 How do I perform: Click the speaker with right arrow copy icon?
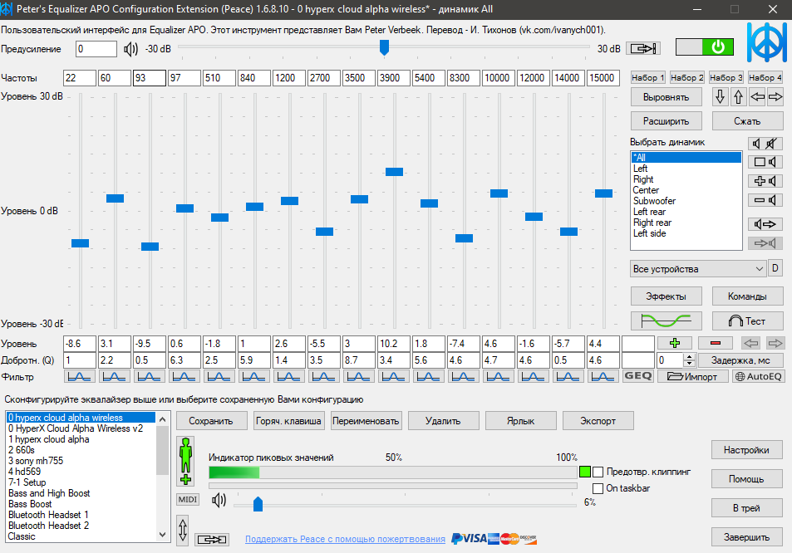765,224
